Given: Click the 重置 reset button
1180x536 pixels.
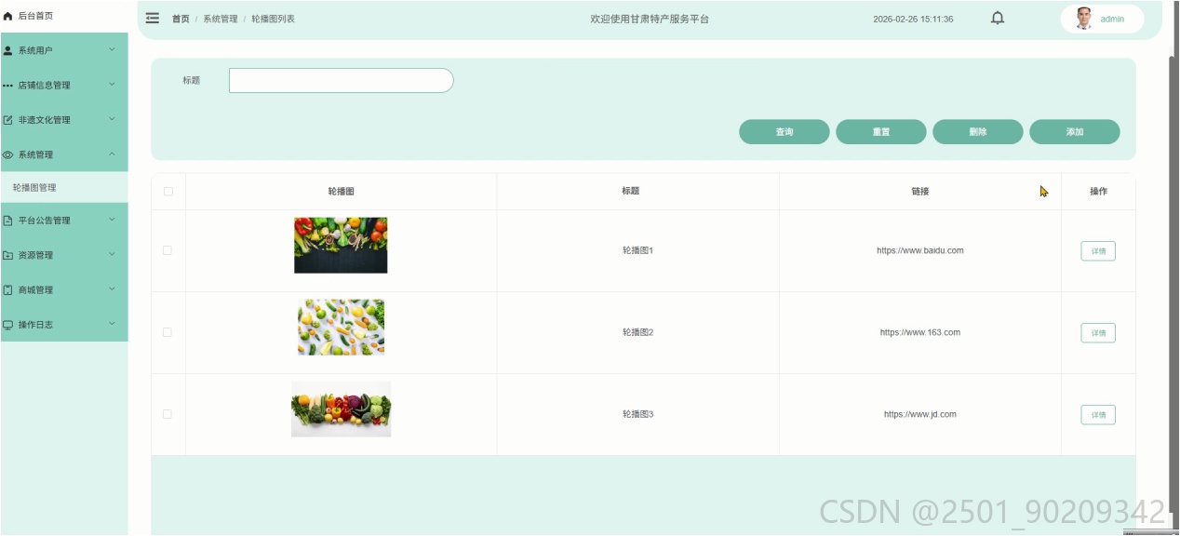Looking at the screenshot, I should (x=881, y=132).
